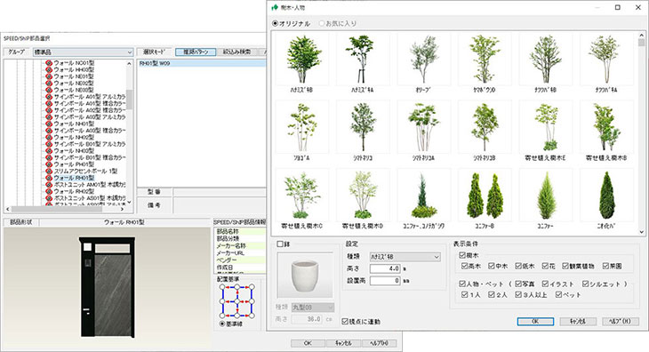
Task: Switch to the 推奨パターン tab
Action: pyautogui.click(x=196, y=52)
